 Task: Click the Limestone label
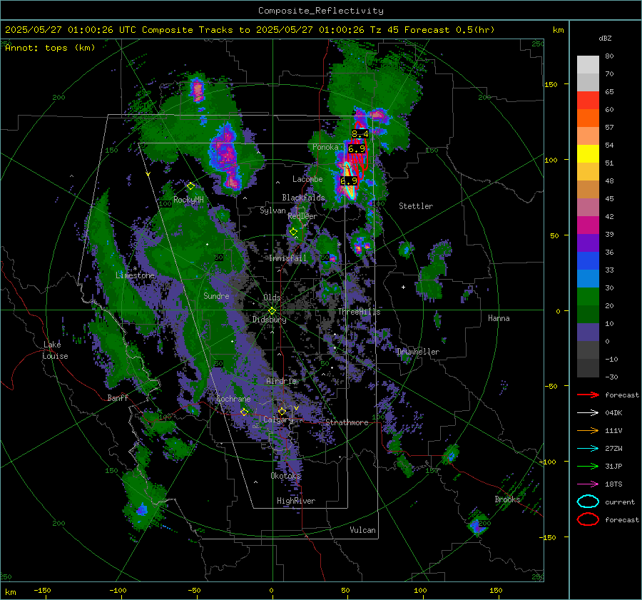point(135,275)
